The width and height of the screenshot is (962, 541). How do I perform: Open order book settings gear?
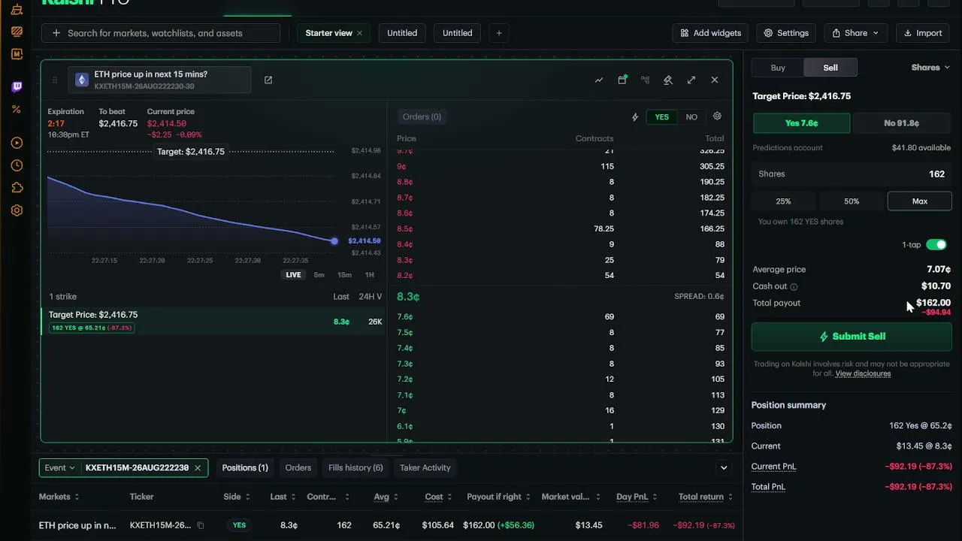[717, 116]
